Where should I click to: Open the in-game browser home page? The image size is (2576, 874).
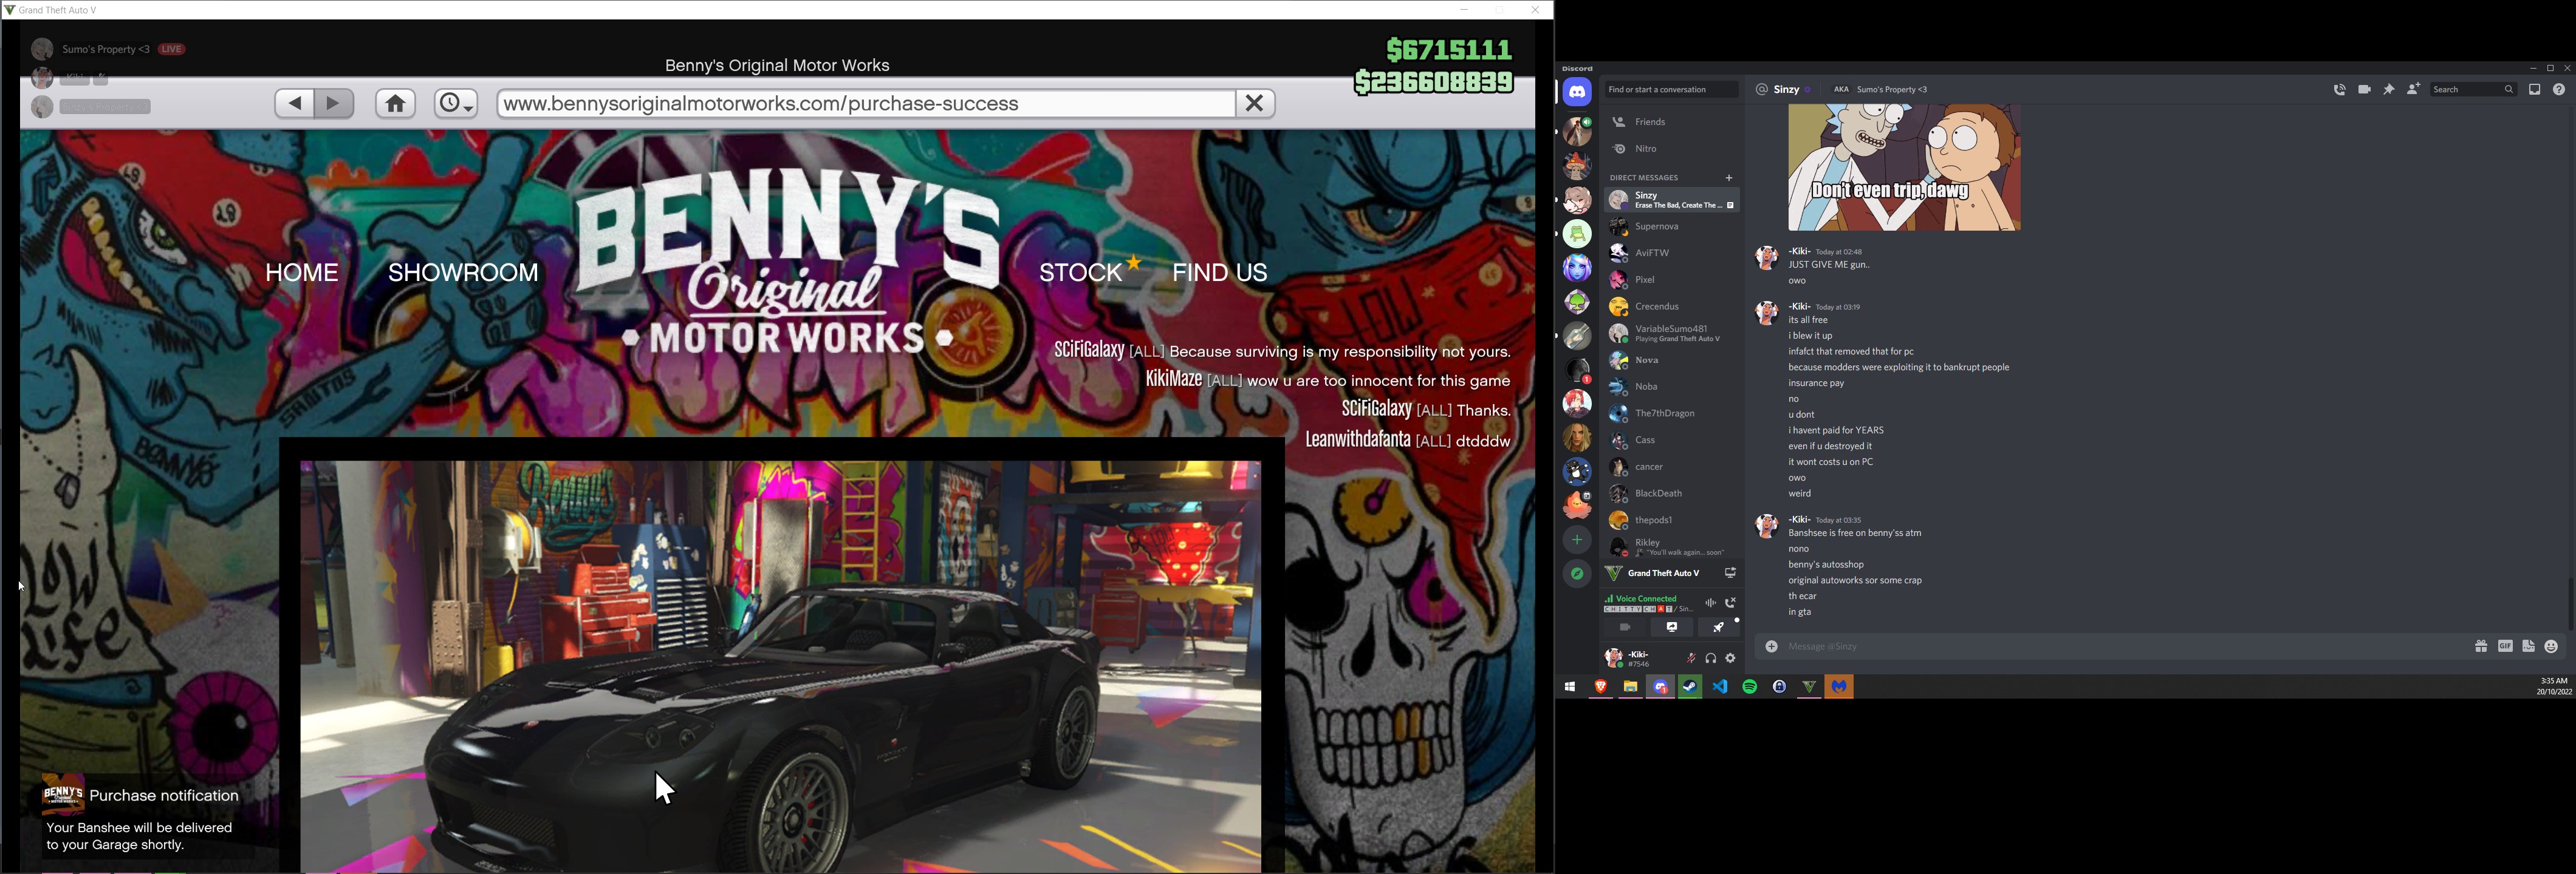395,104
